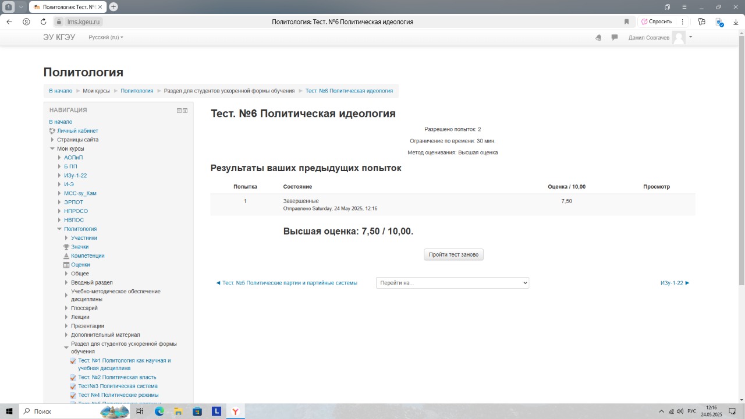The height and width of the screenshot is (419, 745).
Task: Hide the Навигация block with minus icon
Action: click(179, 110)
